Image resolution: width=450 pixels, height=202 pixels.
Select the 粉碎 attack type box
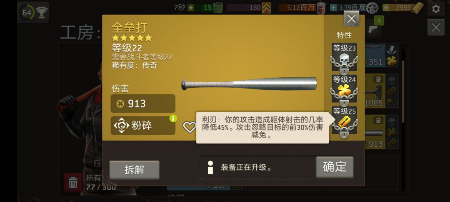coord(143,126)
